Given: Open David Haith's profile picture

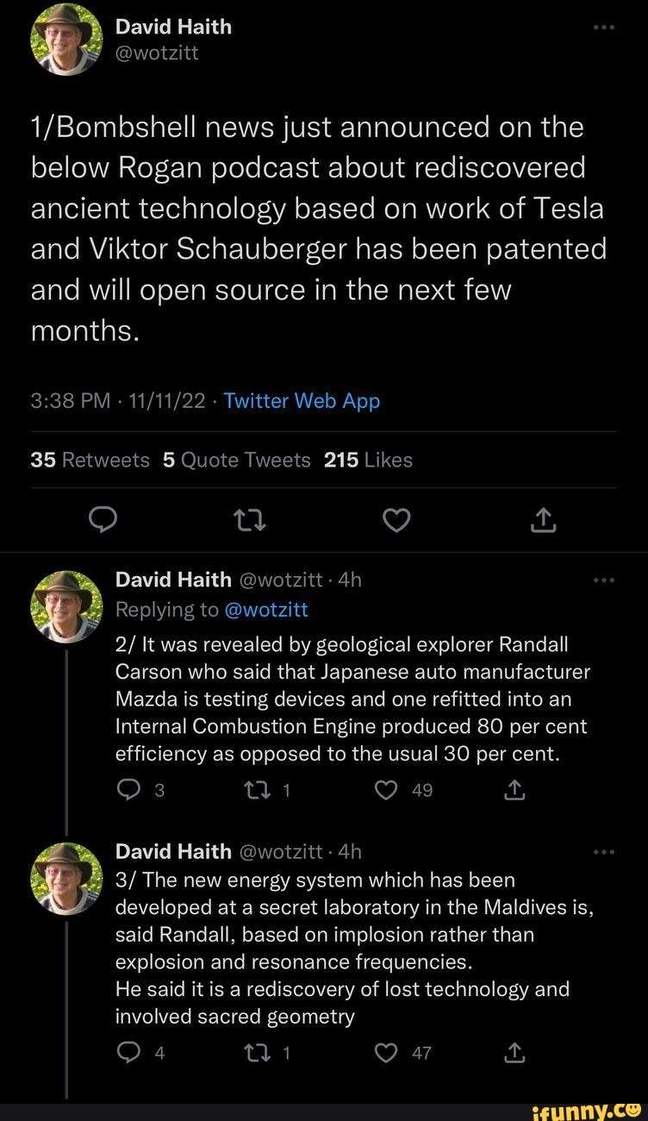Looking at the screenshot, I should point(65,38).
